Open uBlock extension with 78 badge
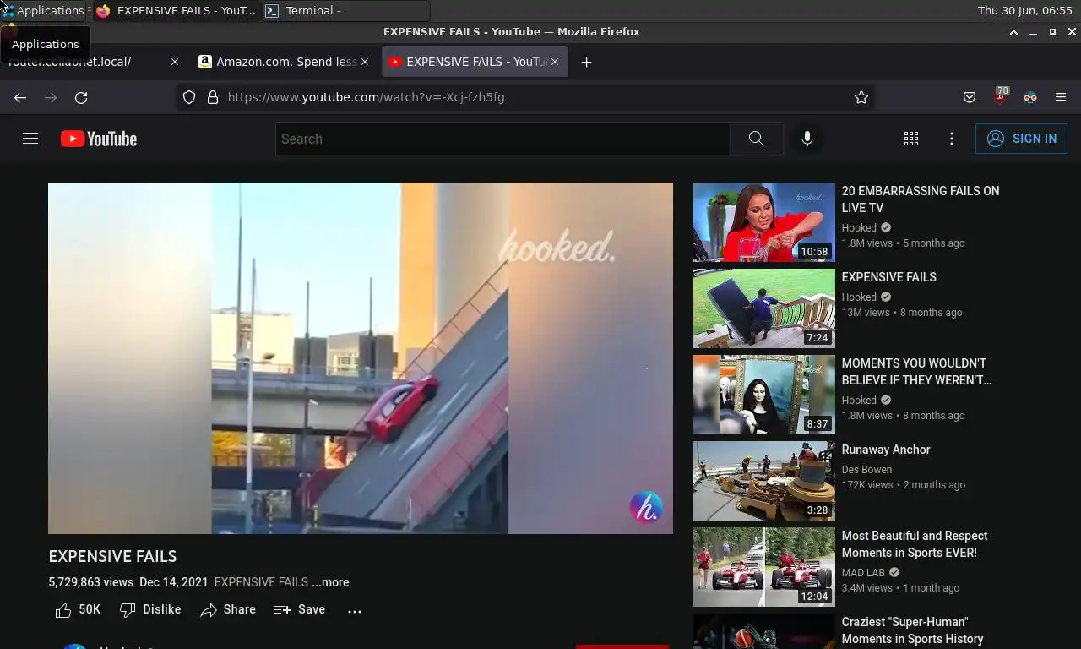 click(1001, 96)
